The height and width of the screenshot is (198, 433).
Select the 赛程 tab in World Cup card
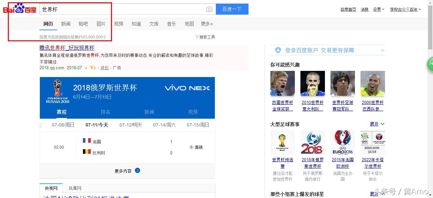coord(62,112)
